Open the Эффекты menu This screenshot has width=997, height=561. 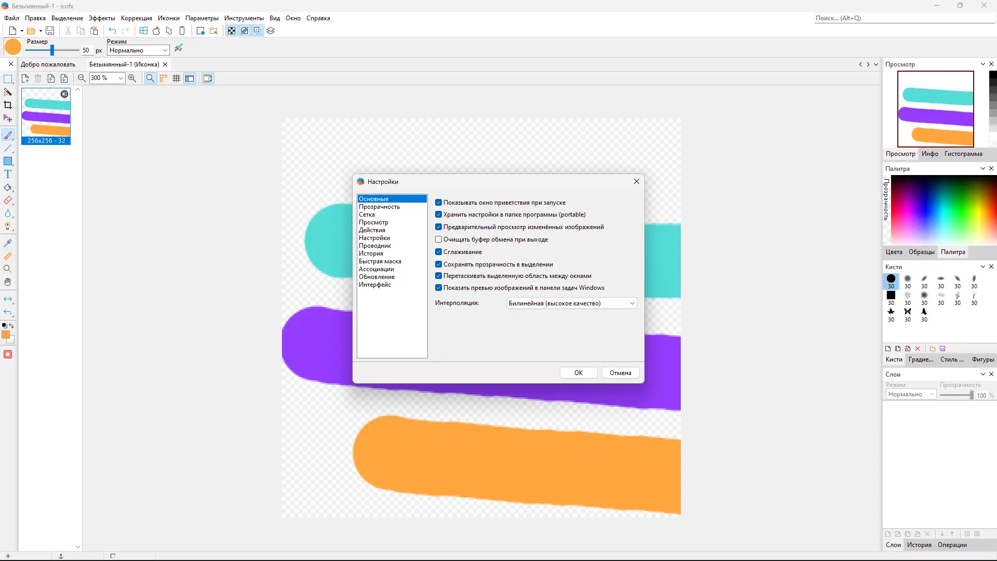[102, 18]
